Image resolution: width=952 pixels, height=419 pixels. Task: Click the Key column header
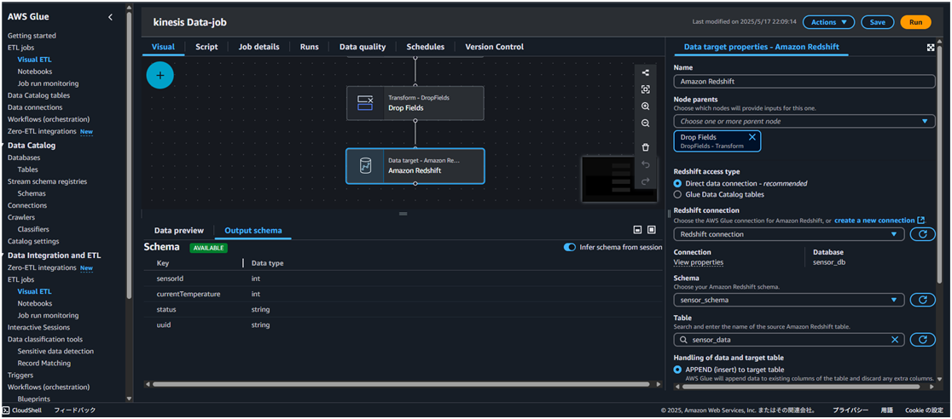coord(162,263)
